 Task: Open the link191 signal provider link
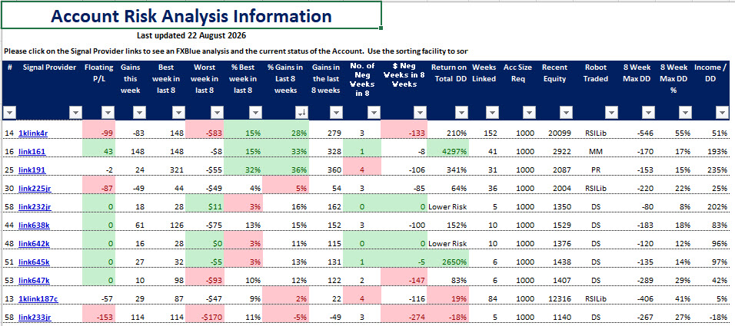point(32,170)
